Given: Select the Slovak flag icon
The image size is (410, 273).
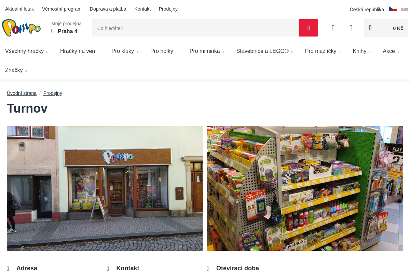Looking at the screenshot, I should tap(405, 9).
